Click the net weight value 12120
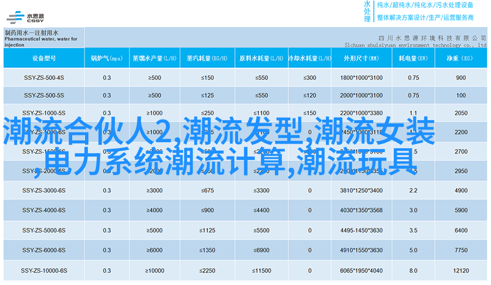 461,270
